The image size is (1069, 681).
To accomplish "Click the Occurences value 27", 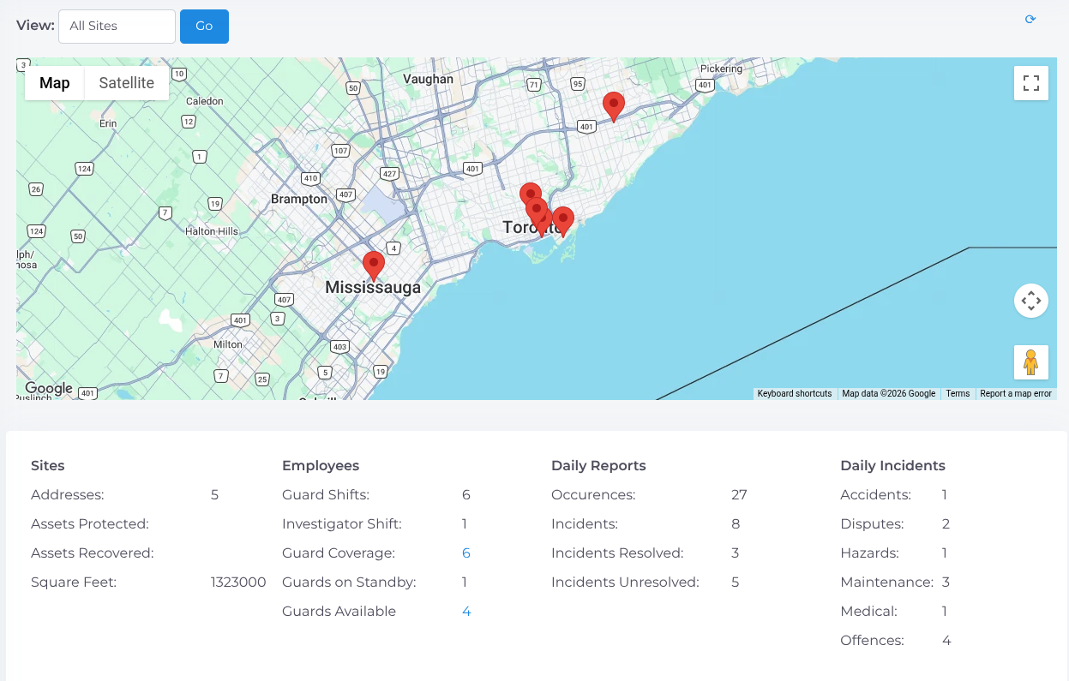I will click(x=739, y=495).
